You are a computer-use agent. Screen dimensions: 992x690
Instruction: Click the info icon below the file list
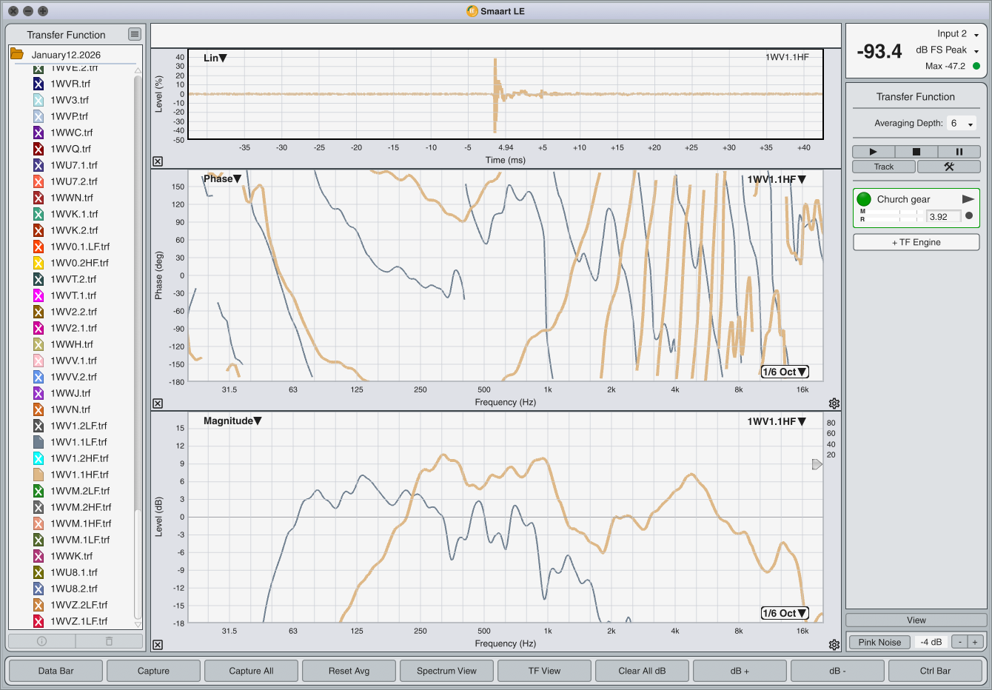[x=41, y=641]
